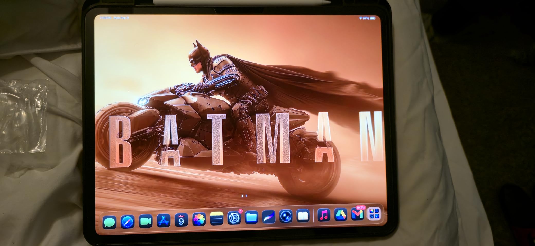Launch the Notes app
The height and width of the screenshot is (246, 535).
pos(216,219)
